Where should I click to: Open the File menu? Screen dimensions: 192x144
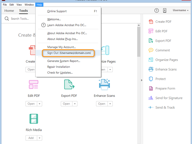click(x=5, y=5)
